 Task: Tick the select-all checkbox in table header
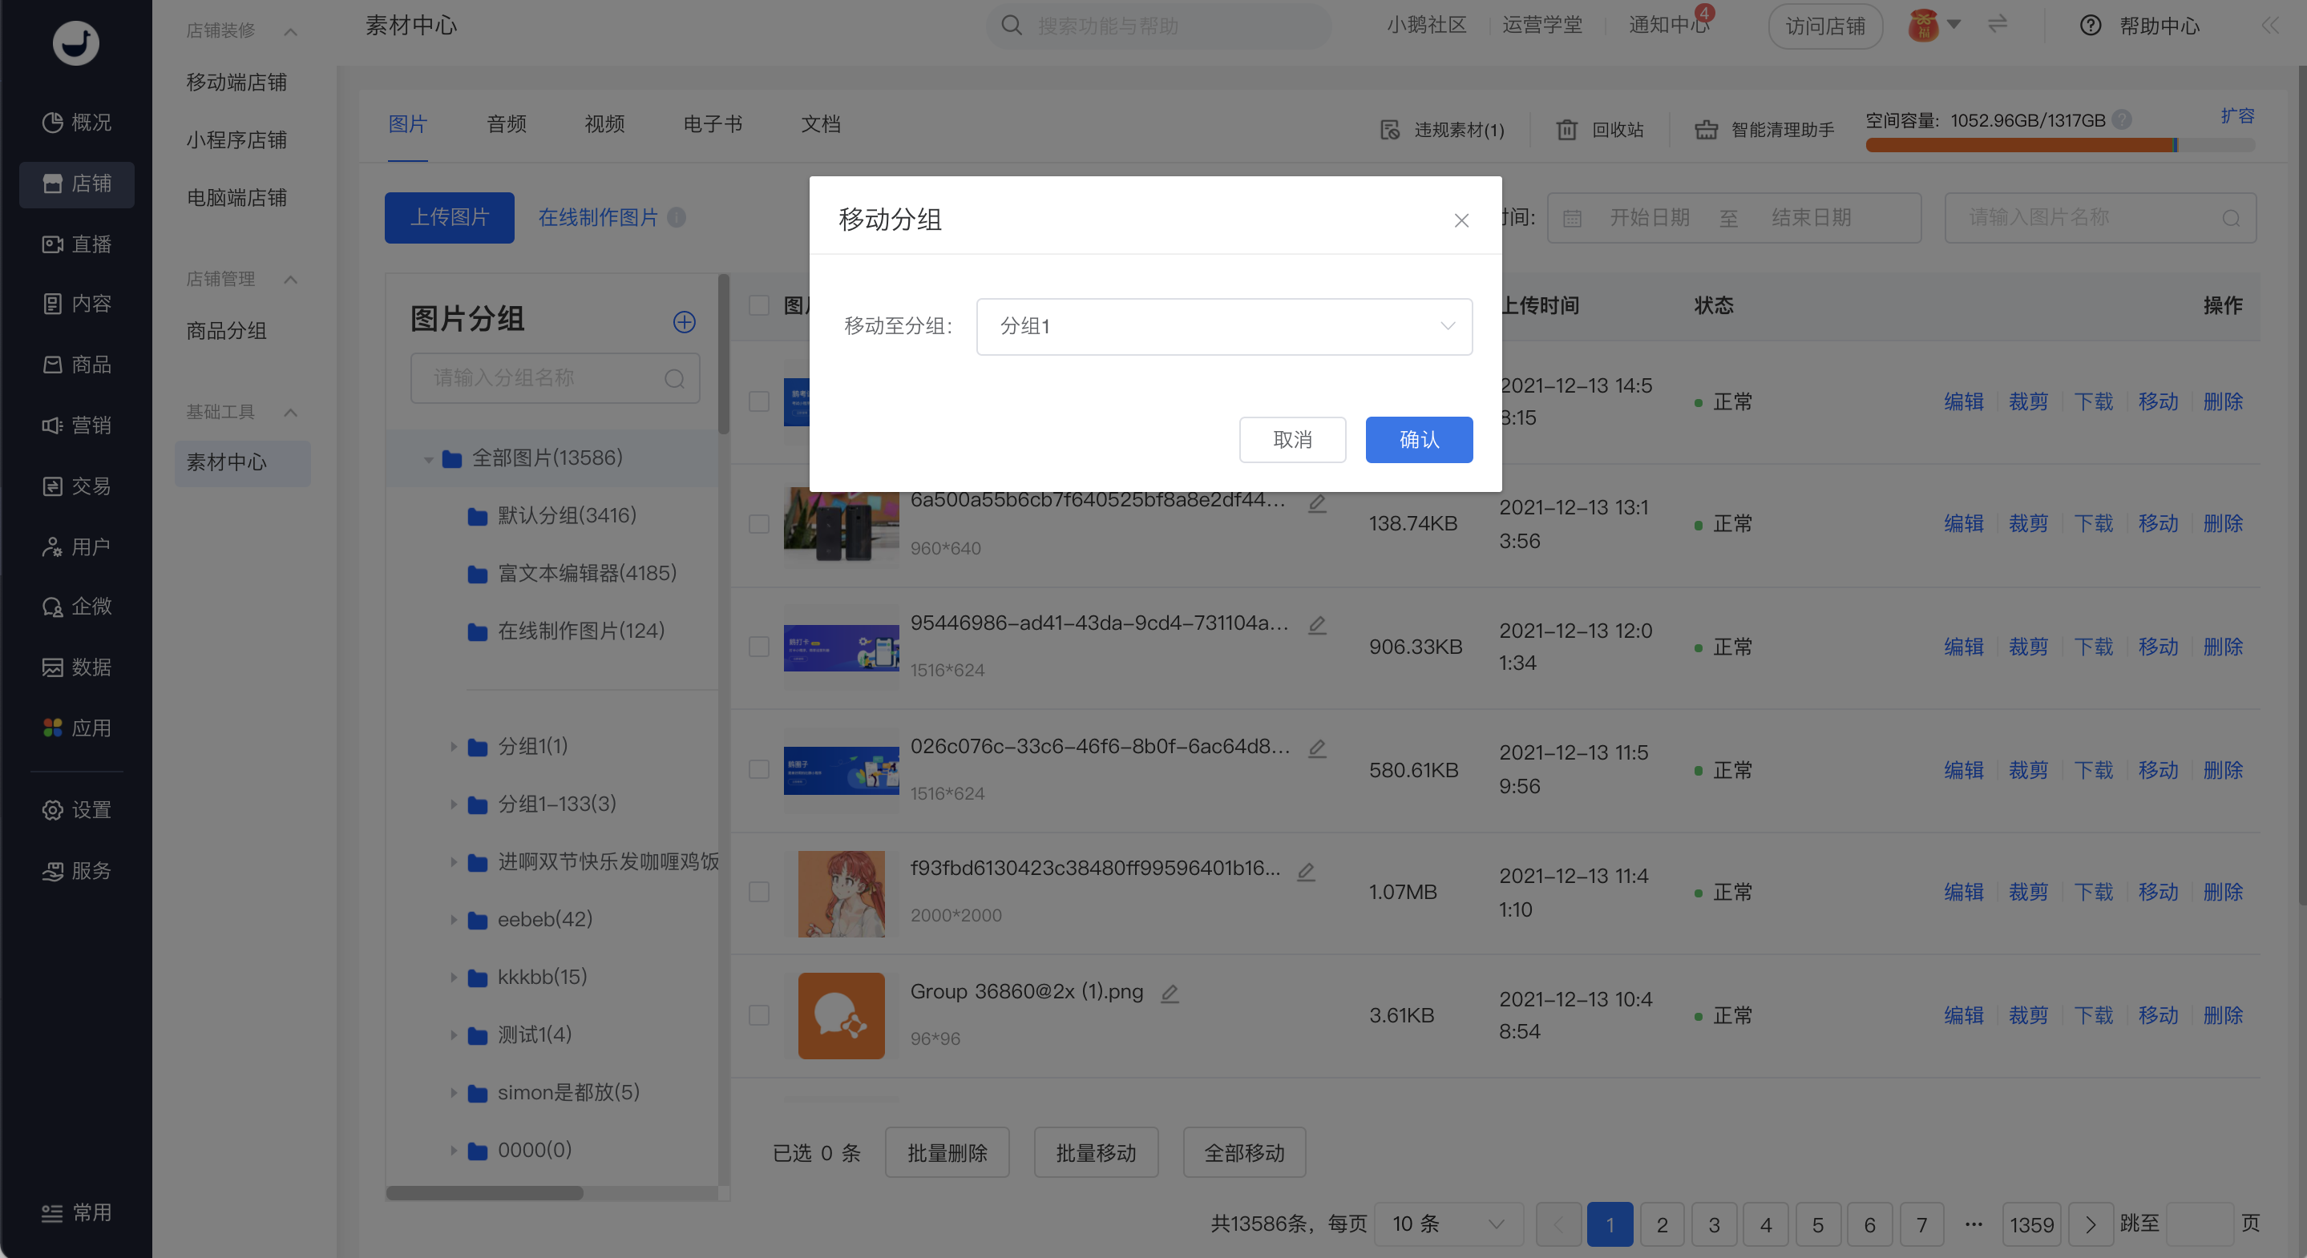(x=758, y=305)
